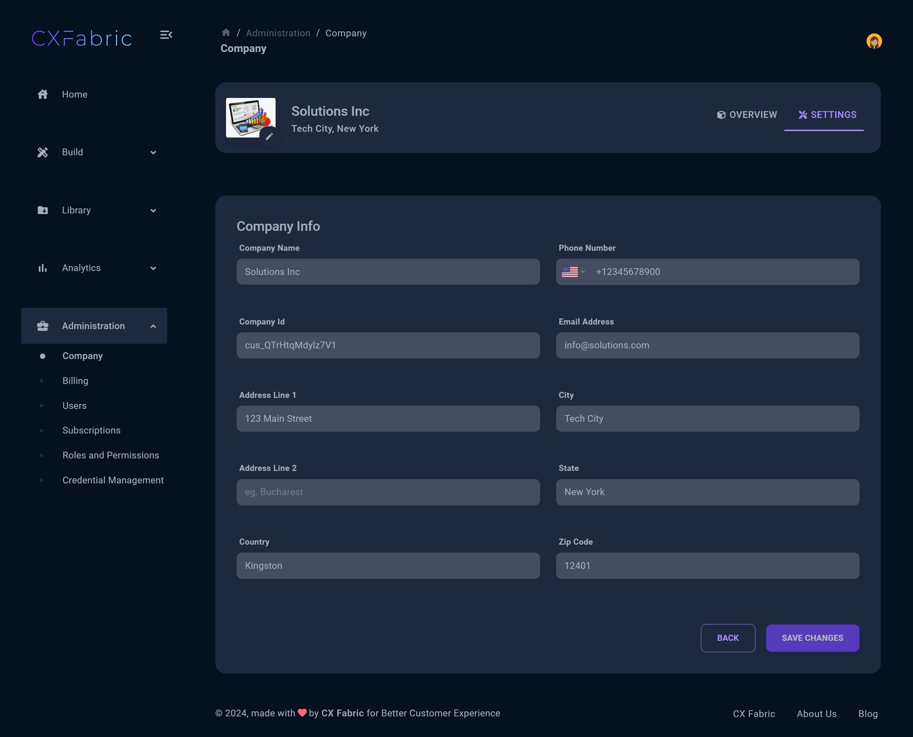The height and width of the screenshot is (737, 913).
Task: Click the Build tools icon in sidebar
Action: click(42, 152)
